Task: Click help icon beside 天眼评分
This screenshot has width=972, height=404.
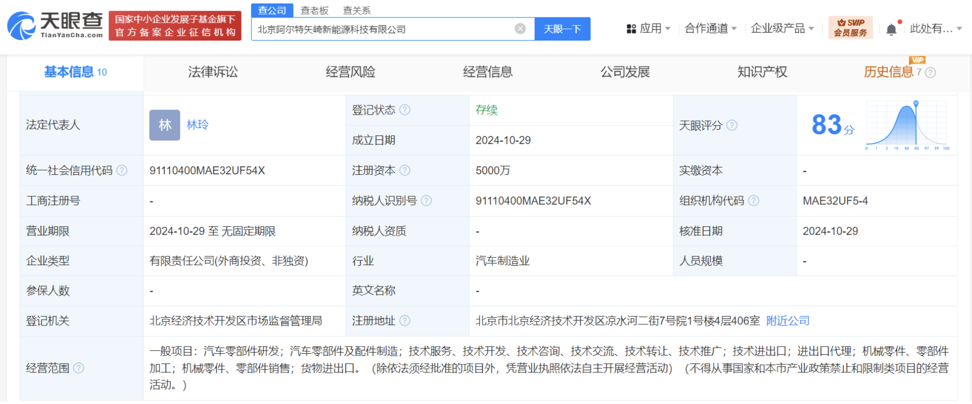Action: pyautogui.click(x=732, y=125)
